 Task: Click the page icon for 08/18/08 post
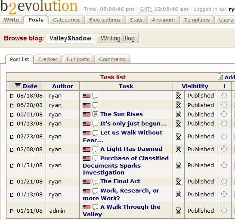pyautogui.click(x=12, y=96)
